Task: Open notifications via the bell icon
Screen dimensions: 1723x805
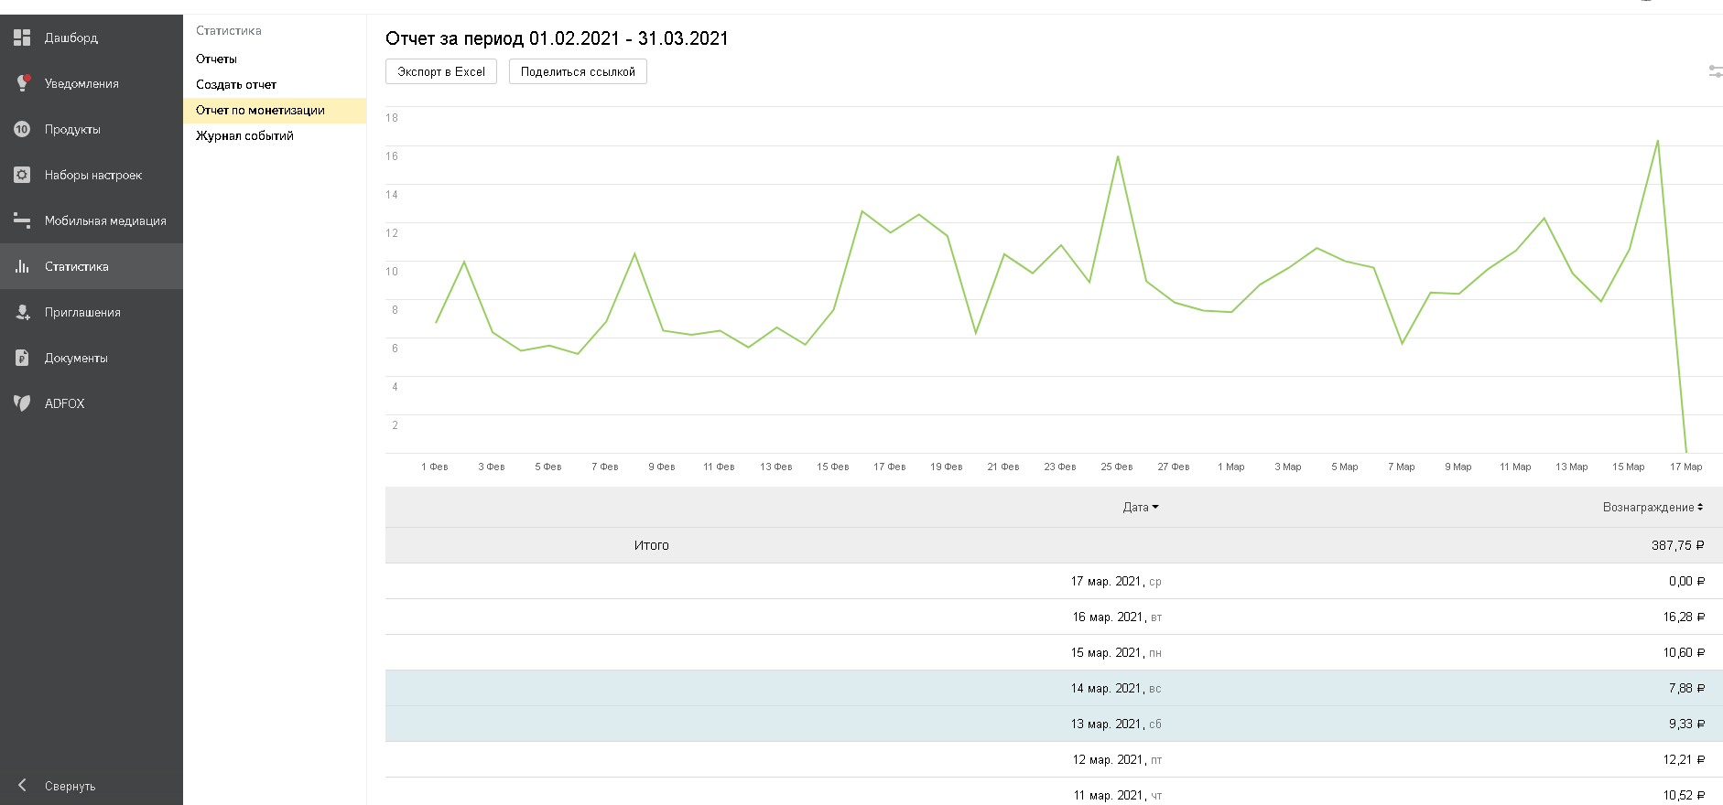Action: 23,83
